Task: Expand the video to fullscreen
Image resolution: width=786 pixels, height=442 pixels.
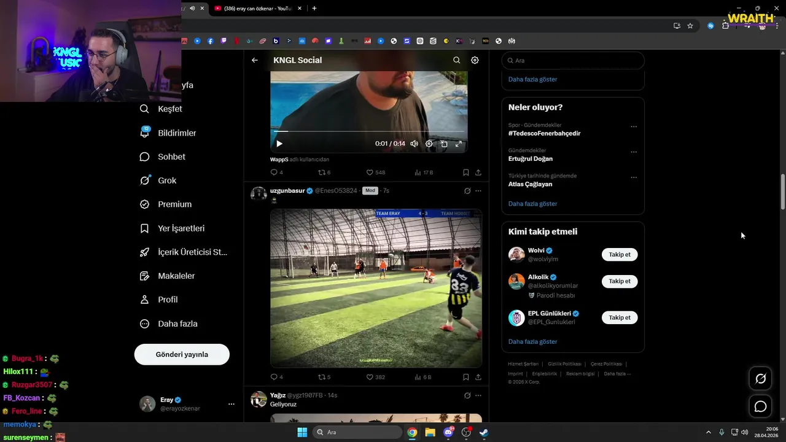Action: tap(459, 144)
